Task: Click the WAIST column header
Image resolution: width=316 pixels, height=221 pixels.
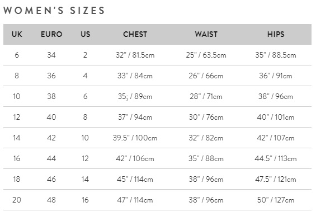Action: pos(206,34)
